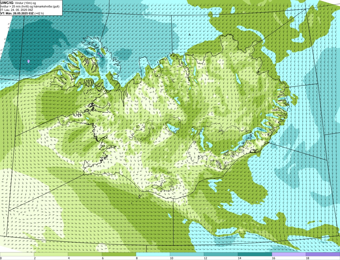Click the 4–6 m/s green legend swatch
This screenshot has width=340, height=260.
85,254
